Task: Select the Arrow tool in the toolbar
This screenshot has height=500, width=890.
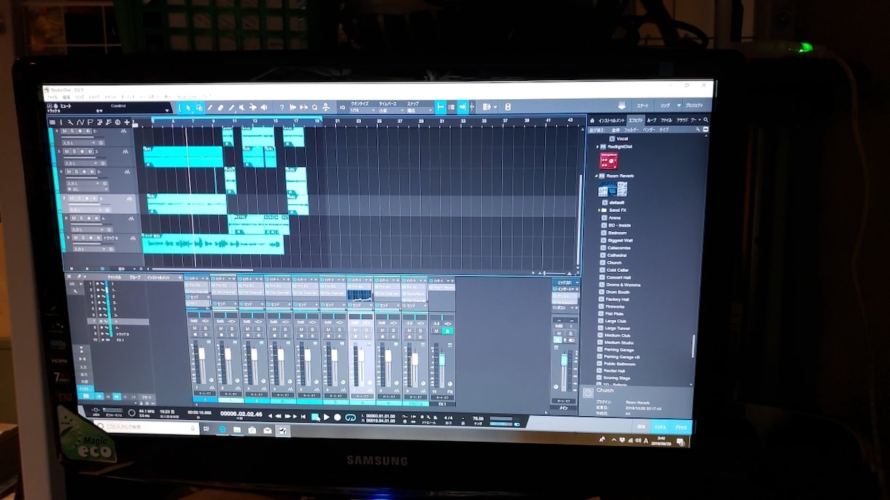Action: pyautogui.click(x=188, y=108)
